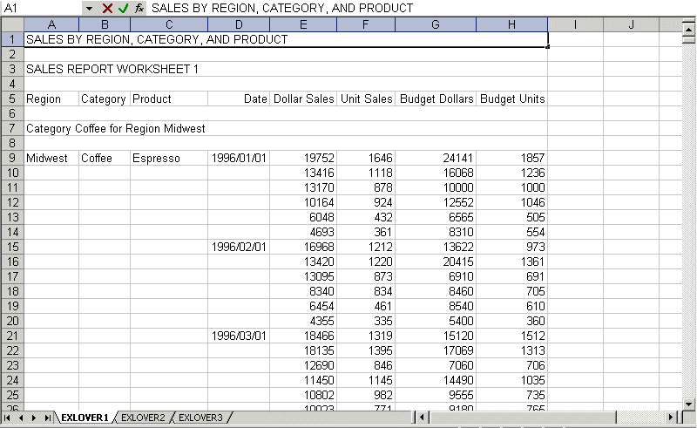The width and height of the screenshot is (697, 428).
Task: Select row 9 header
Action: (x=11, y=159)
